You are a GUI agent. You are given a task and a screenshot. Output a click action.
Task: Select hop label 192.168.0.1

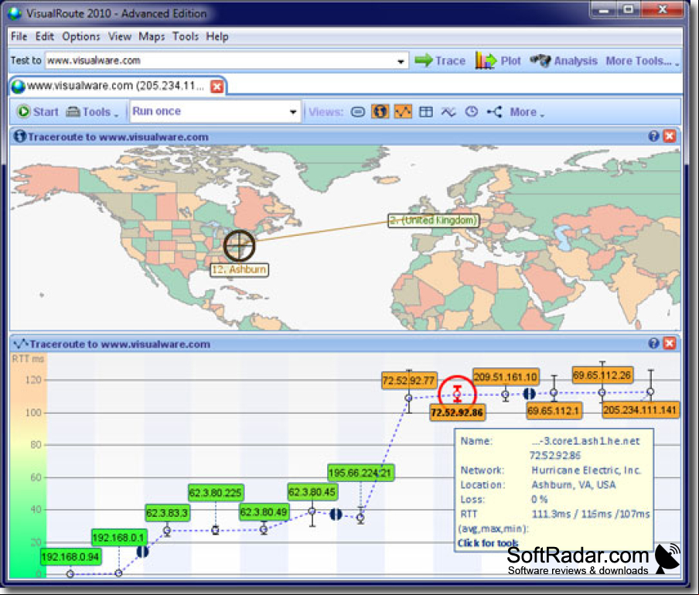(119, 538)
